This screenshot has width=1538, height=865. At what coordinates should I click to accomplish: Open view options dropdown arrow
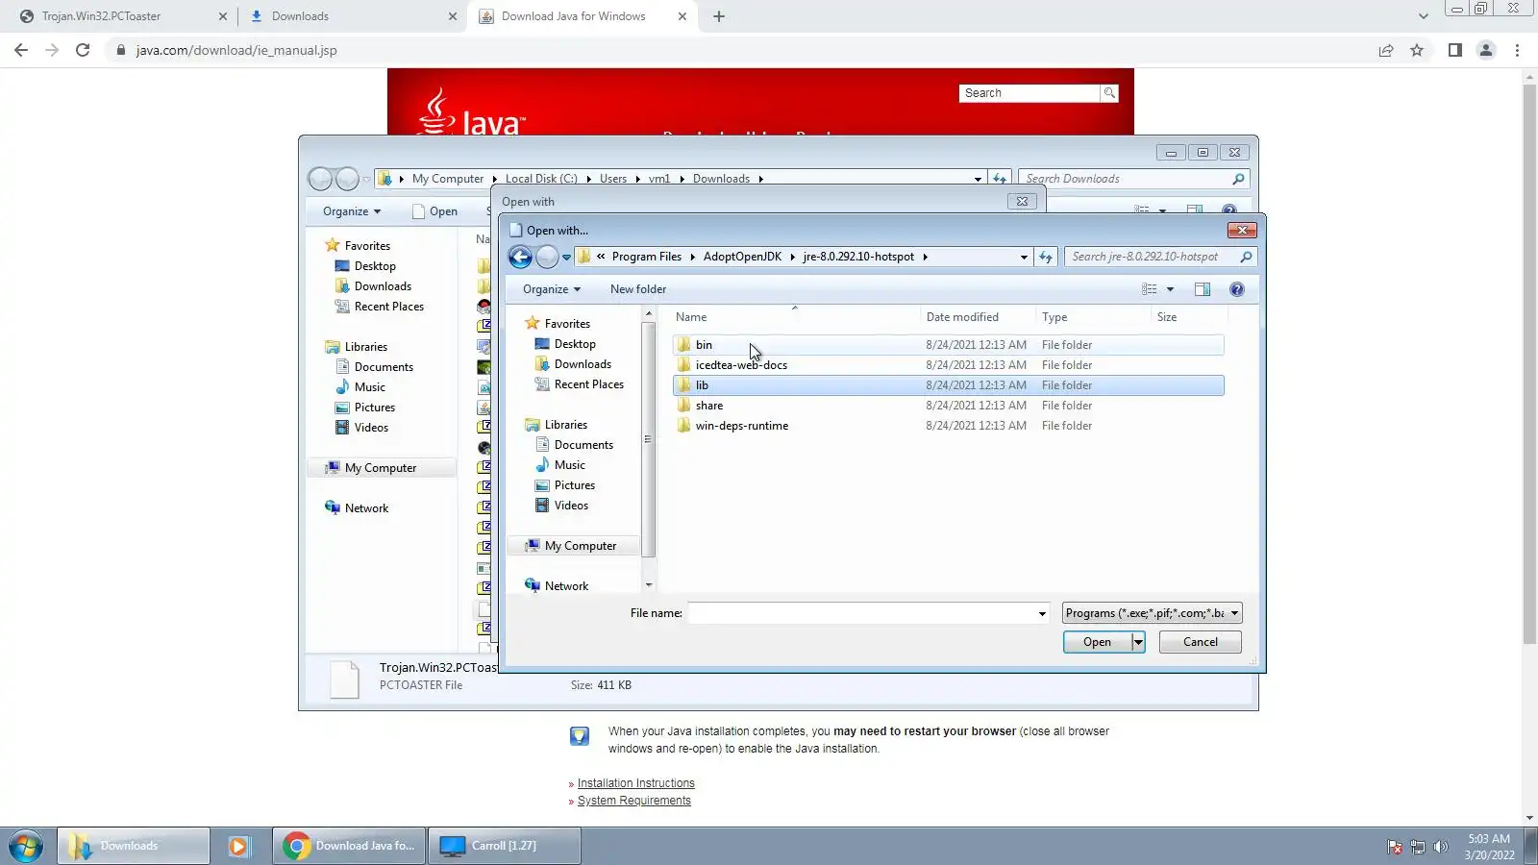pos(1170,289)
